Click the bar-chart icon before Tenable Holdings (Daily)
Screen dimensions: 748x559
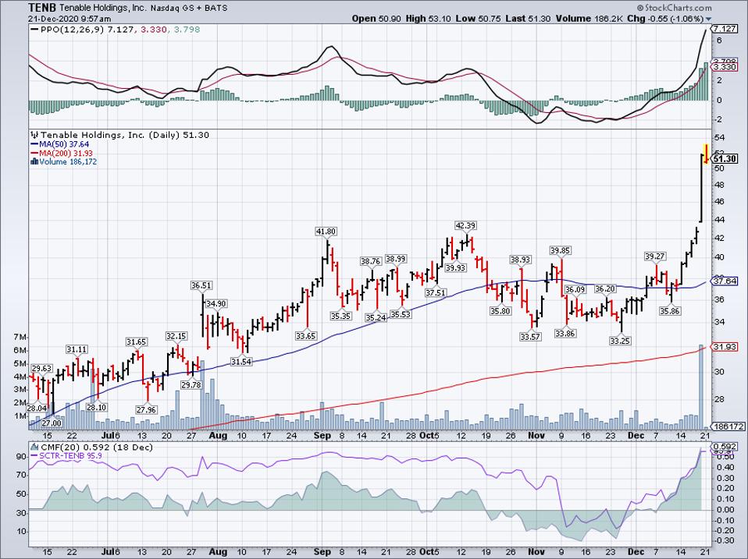pos(35,135)
